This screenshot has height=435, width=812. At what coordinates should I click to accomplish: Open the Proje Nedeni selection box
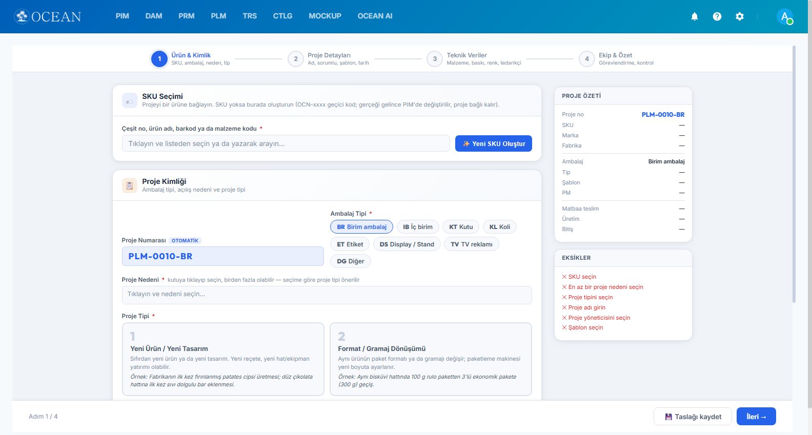[x=327, y=295]
